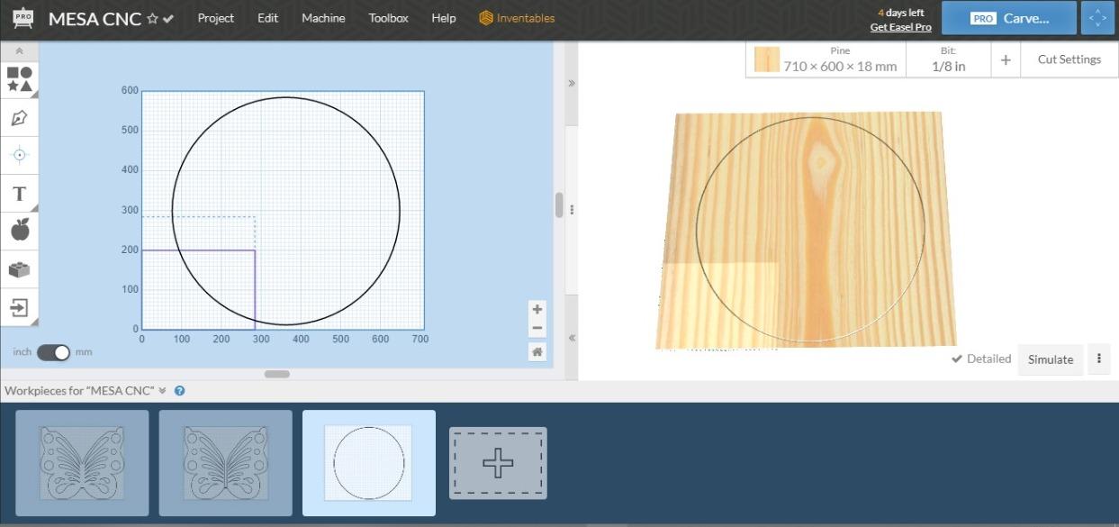
Task: Open the Edit menu
Action: [x=267, y=18]
